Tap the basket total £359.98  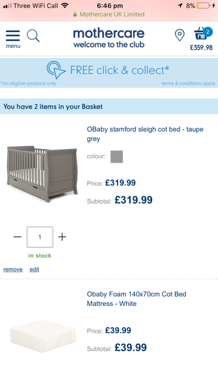tap(201, 48)
